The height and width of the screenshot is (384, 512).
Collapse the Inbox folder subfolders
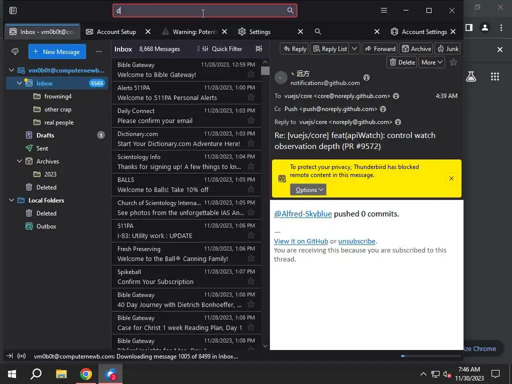coord(19,83)
